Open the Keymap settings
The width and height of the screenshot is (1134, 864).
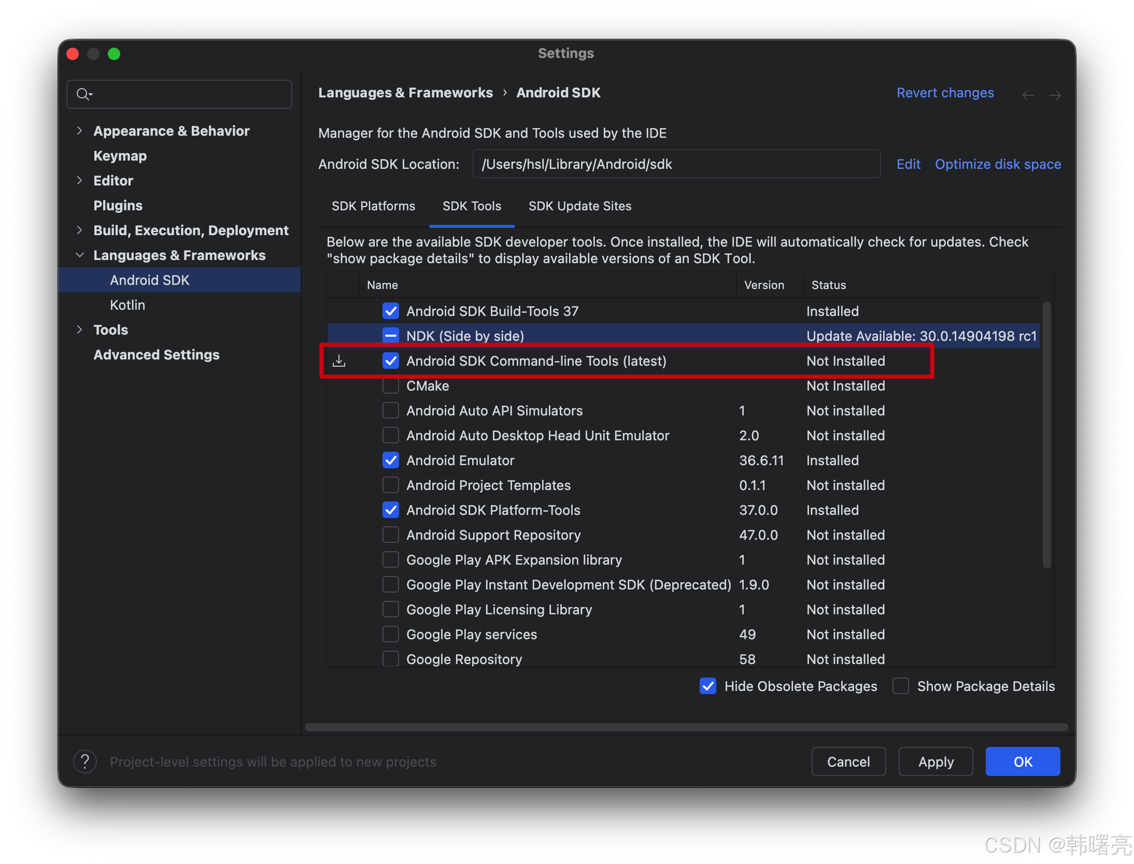120,155
